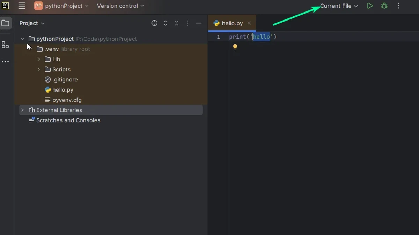This screenshot has width=419, height=235.
Task: Switch to the hello.py editor tab
Action: coord(232,23)
